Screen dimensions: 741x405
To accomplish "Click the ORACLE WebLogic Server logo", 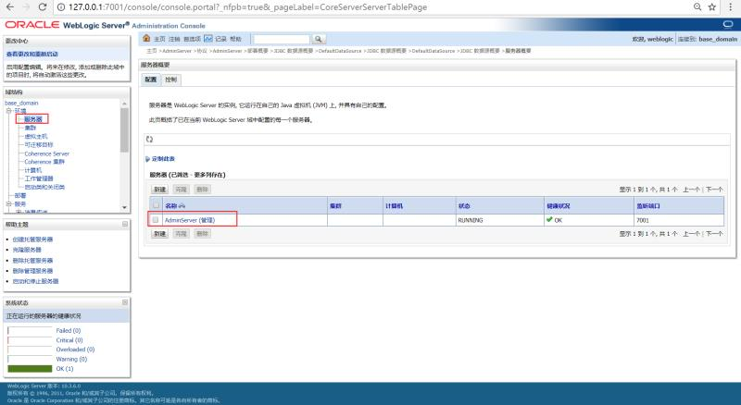I will click(x=67, y=25).
